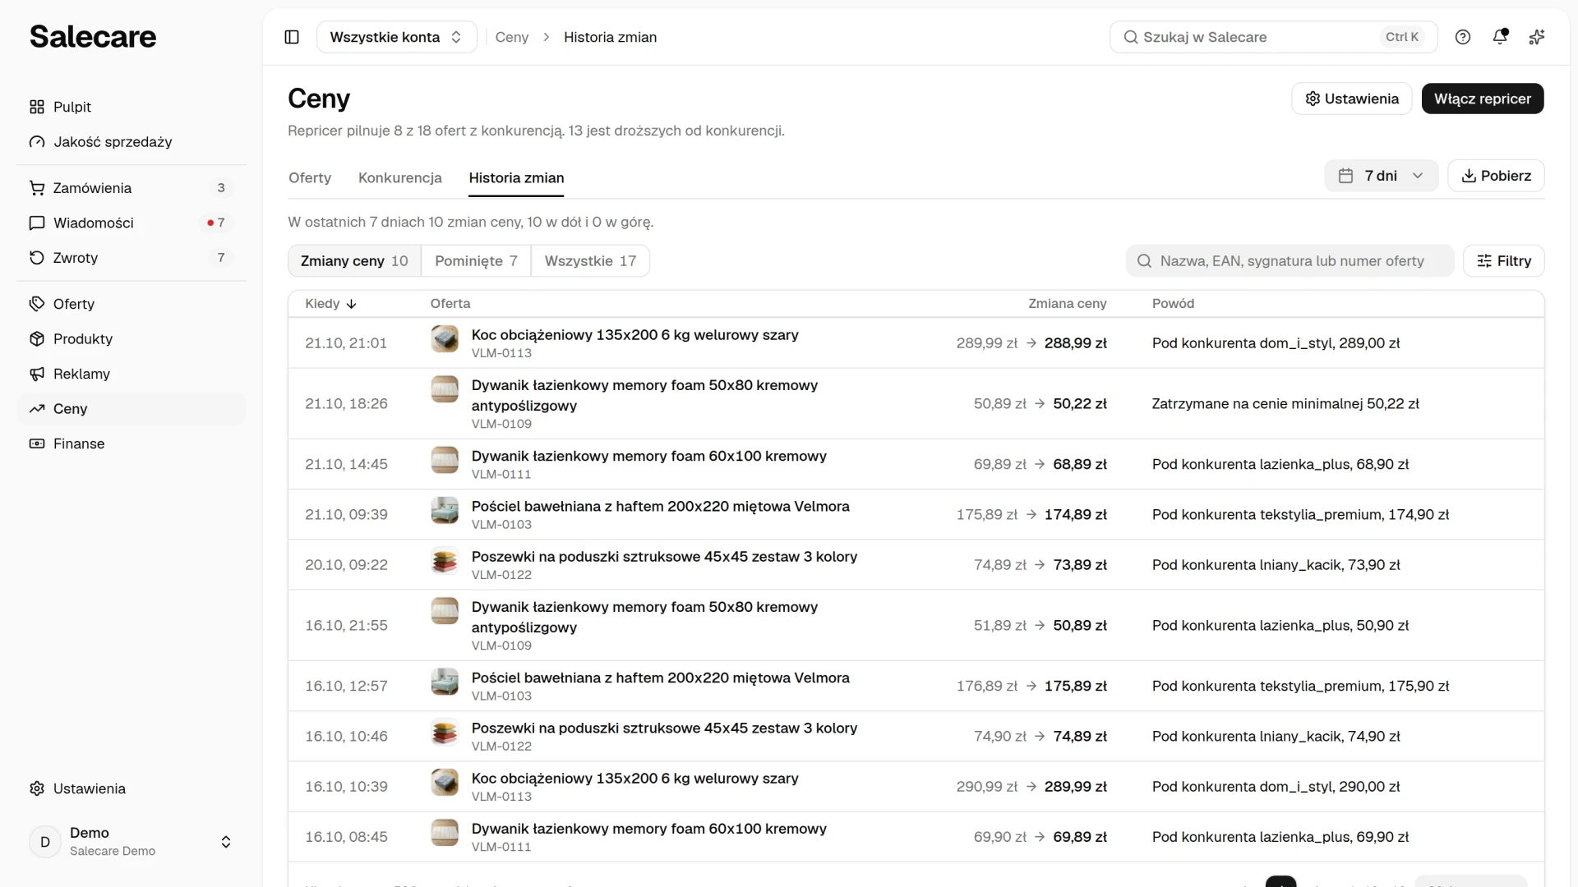
Task: Click the Włącz repricer button
Action: (1483, 99)
